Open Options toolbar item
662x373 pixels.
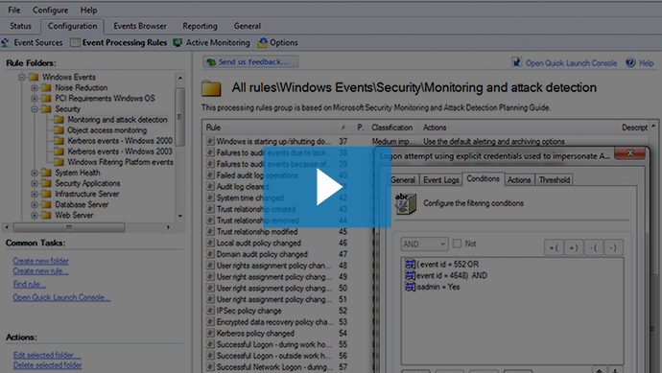click(x=278, y=42)
